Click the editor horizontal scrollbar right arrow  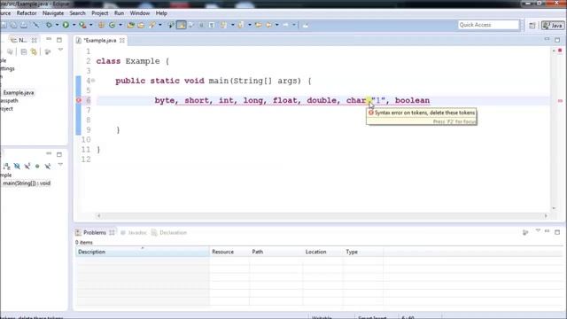(546, 215)
